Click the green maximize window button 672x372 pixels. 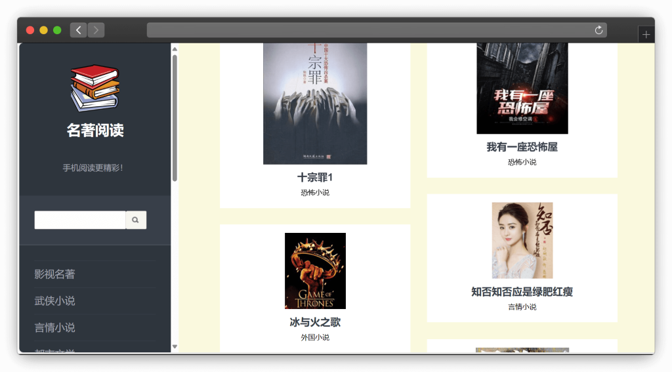(x=57, y=30)
